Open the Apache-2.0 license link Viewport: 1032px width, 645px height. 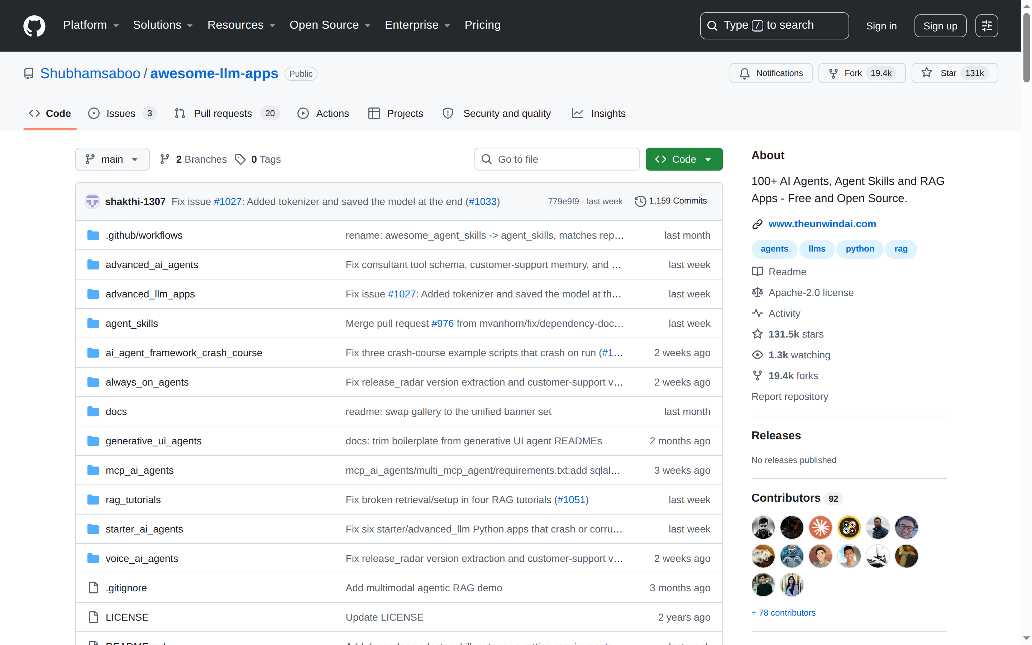tap(803, 293)
